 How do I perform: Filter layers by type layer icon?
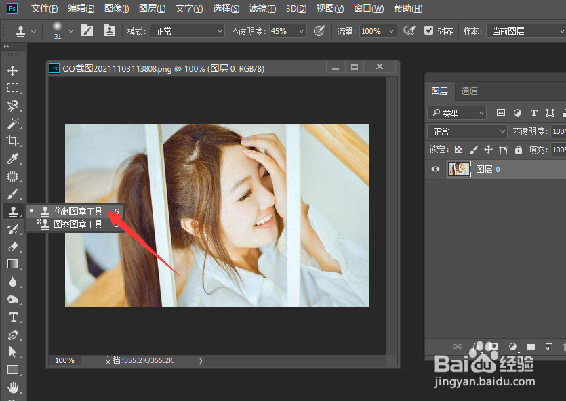[x=534, y=113]
